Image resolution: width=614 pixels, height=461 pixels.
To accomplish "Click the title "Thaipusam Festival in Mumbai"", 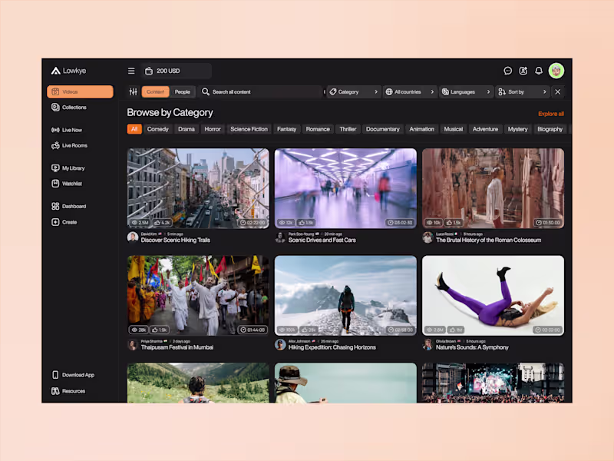I will [x=177, y=348].
